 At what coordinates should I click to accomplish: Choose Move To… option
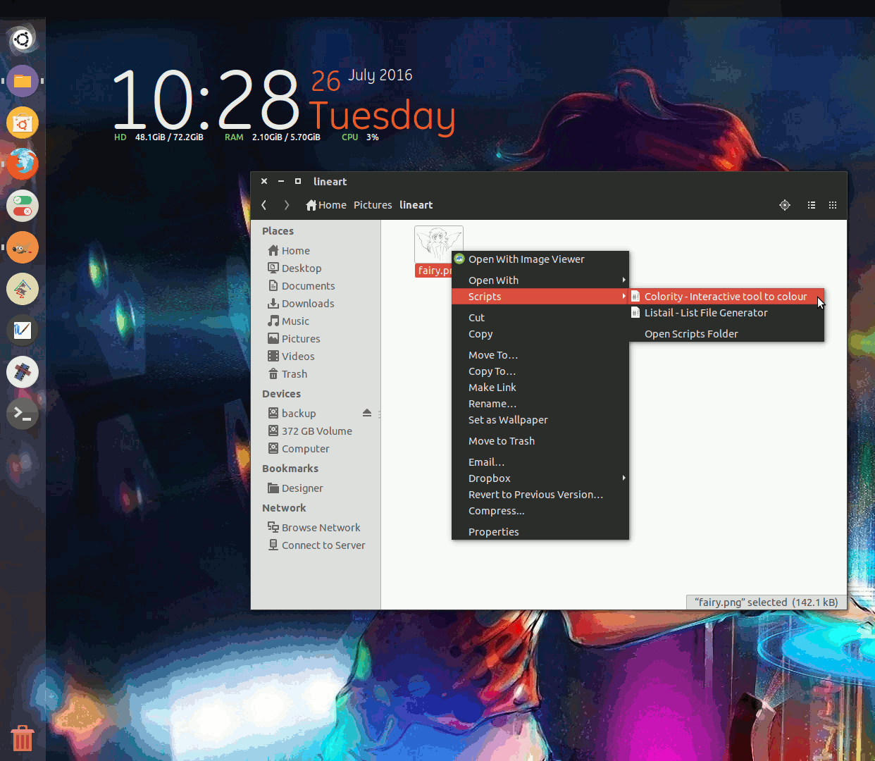tap(540, 355)
